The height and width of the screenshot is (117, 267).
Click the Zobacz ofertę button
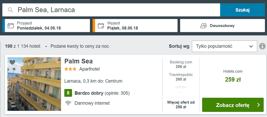tap(233, 105)
